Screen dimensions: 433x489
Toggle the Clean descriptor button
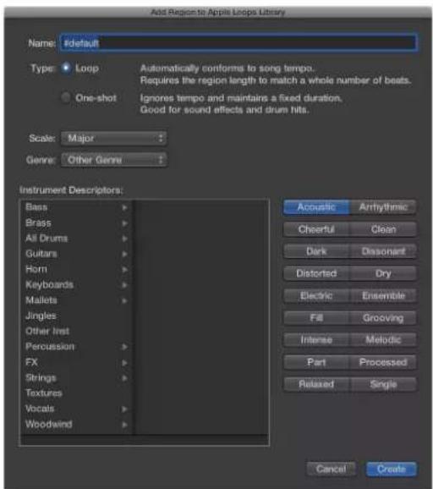click(x=383, y=229)
